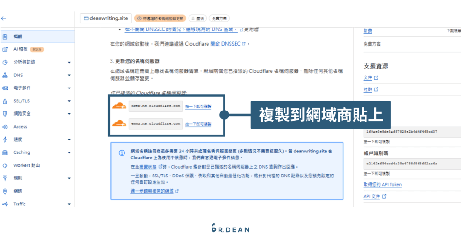The height and width of the screenshot is (240, 461).
Task: Open the 擱置狀態 link
Action: [x=148, y=167]
